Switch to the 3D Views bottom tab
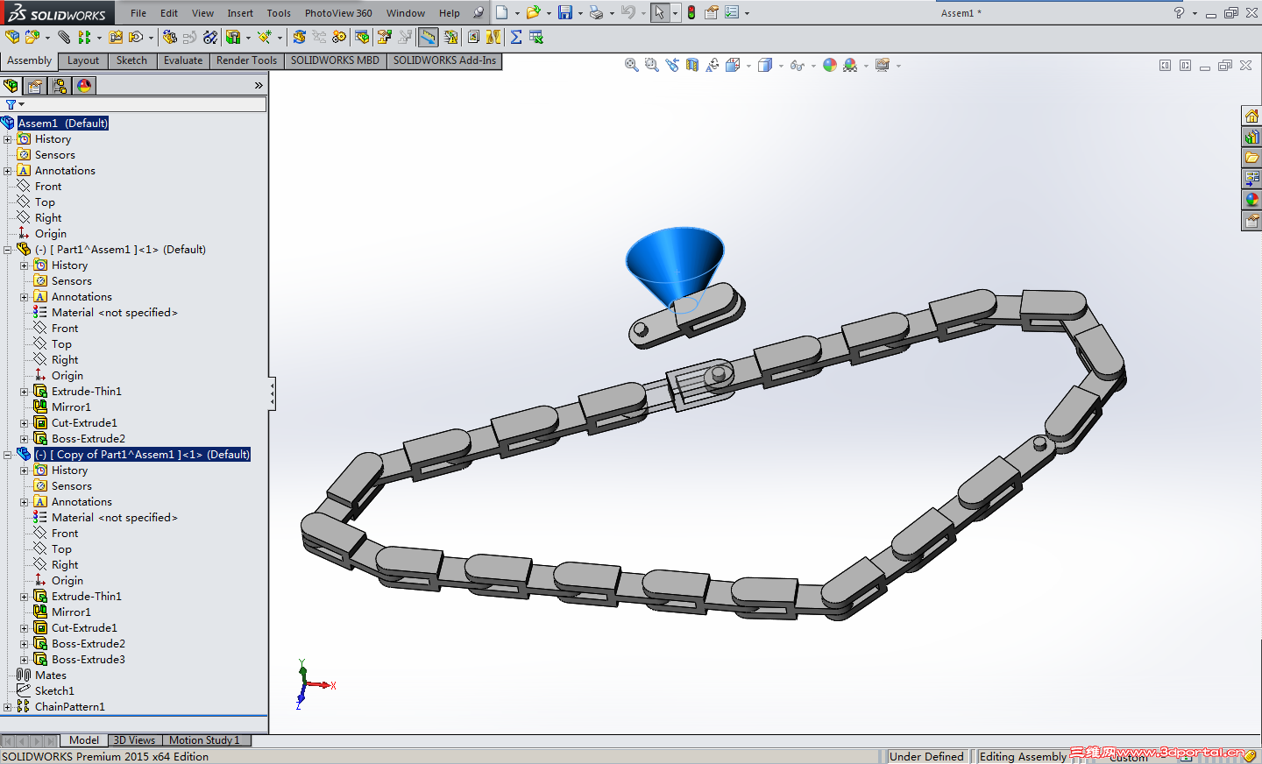Viewport: 1262px width, 764px height. 134,740
